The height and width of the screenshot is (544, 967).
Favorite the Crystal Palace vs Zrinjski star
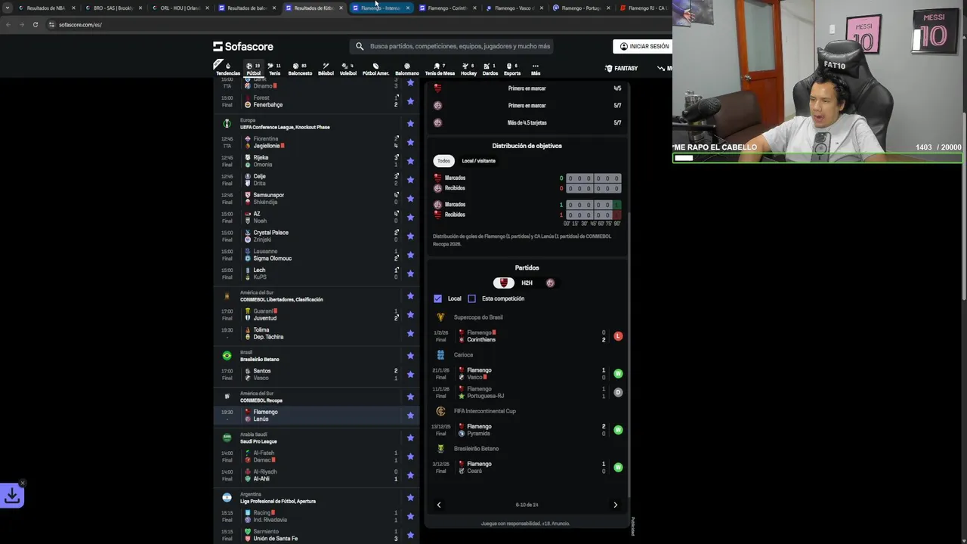point(410,236)
